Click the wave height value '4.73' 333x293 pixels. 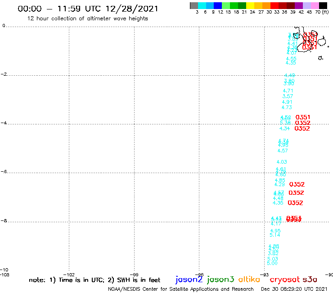click(x=287, y=107)
